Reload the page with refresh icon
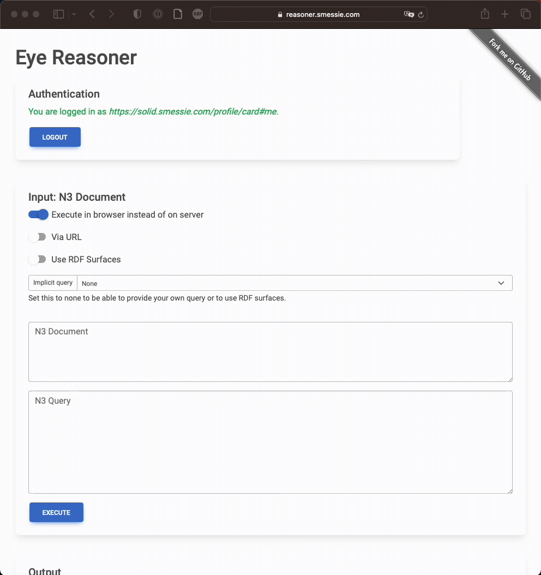 (420, 15)
